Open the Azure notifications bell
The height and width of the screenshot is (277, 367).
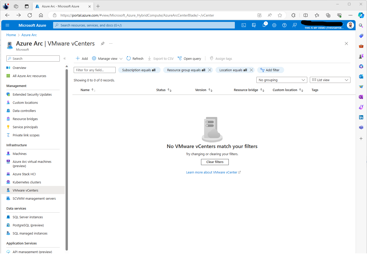tap(264, 25)
